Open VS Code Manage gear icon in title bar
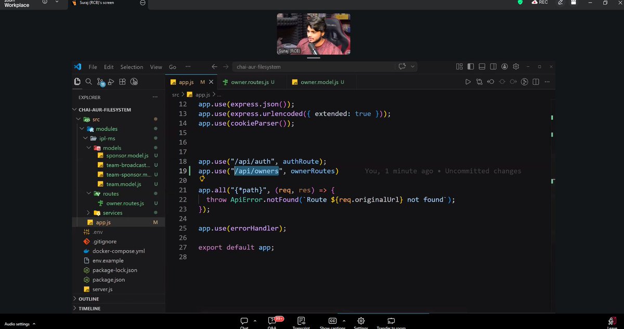Viewport: 624px width, 329px height. (x=516, y=67)
